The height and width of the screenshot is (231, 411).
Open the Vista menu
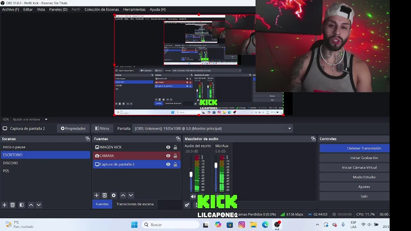pos(41,9)
